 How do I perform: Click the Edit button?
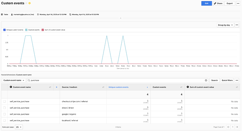tap(207, 3)
